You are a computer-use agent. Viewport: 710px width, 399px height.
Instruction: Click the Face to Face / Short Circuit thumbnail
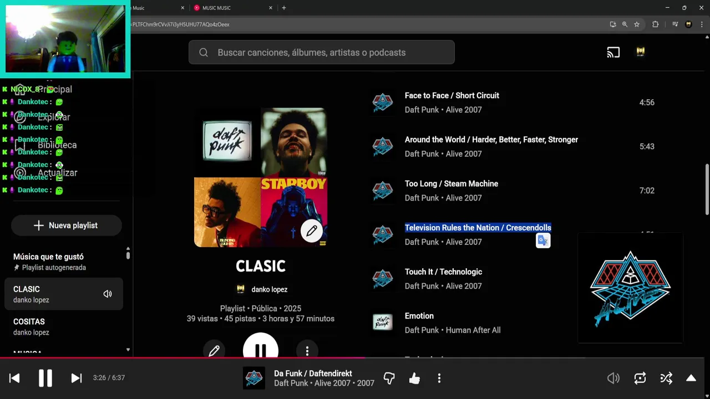pyautogui.click(x=382, y=103)
